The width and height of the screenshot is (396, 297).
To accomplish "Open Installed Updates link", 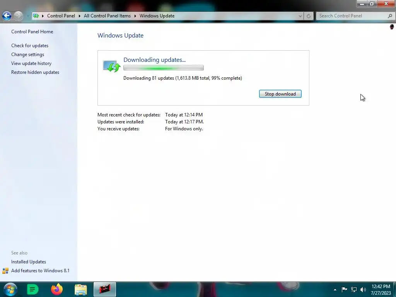I will point(29,262).
